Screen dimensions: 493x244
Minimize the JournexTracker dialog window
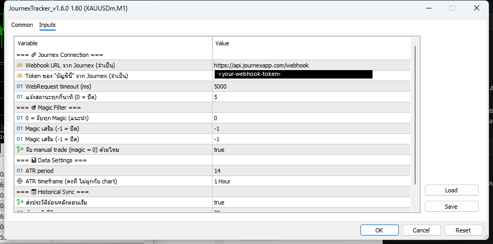[428, 8]
